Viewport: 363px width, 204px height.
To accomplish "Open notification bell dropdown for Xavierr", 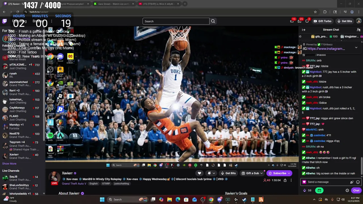I will [211, 173].
